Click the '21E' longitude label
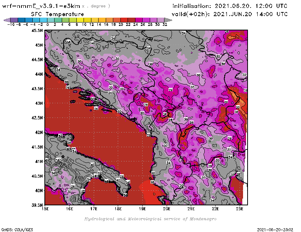Viewport: 301px width, 232px height. tap(191, 209)
